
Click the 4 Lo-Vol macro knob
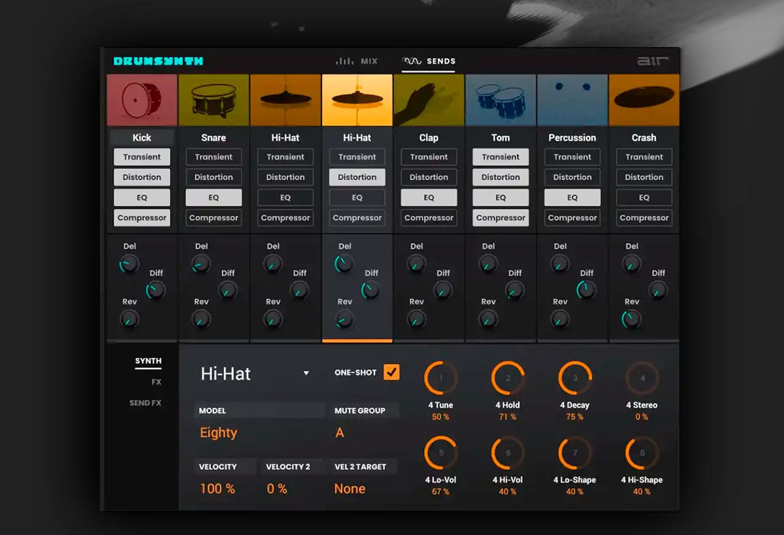click(x=441, y=453)
